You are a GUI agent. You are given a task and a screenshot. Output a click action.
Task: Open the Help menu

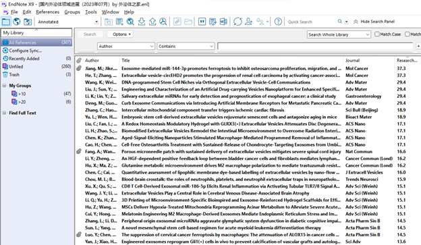[x=129, y=12]
